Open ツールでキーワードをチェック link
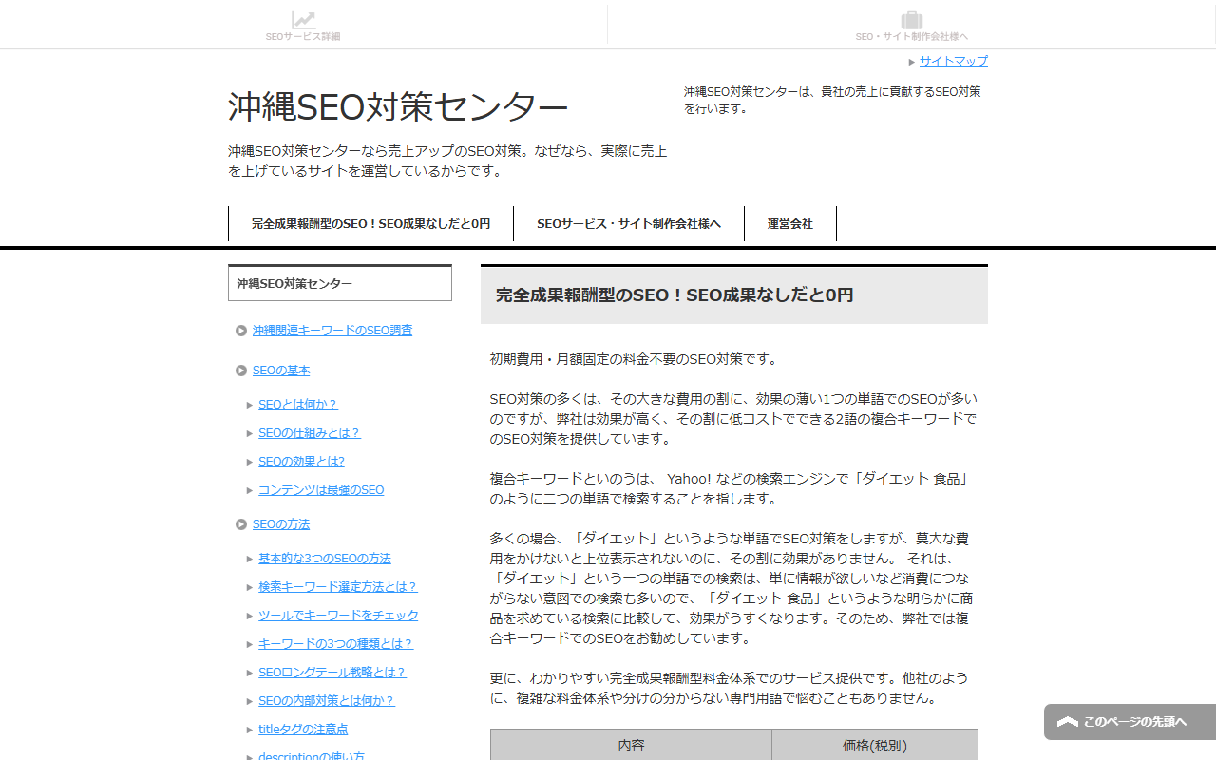Image resolution: width=1216 pixels, height=760 pixels. point(337,616)
